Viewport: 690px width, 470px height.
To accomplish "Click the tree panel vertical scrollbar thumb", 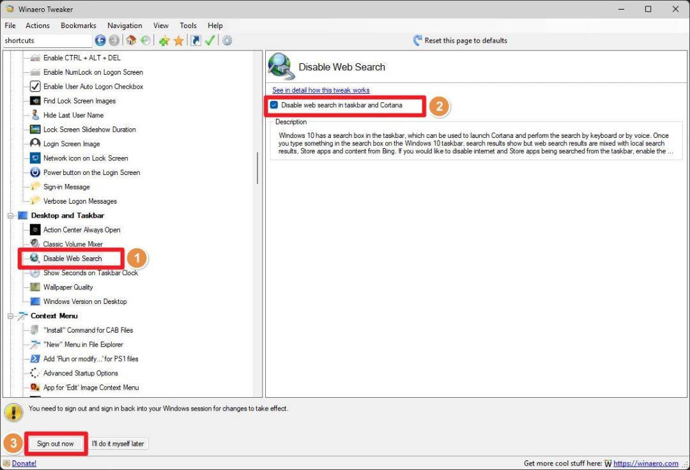I will 257,168.
